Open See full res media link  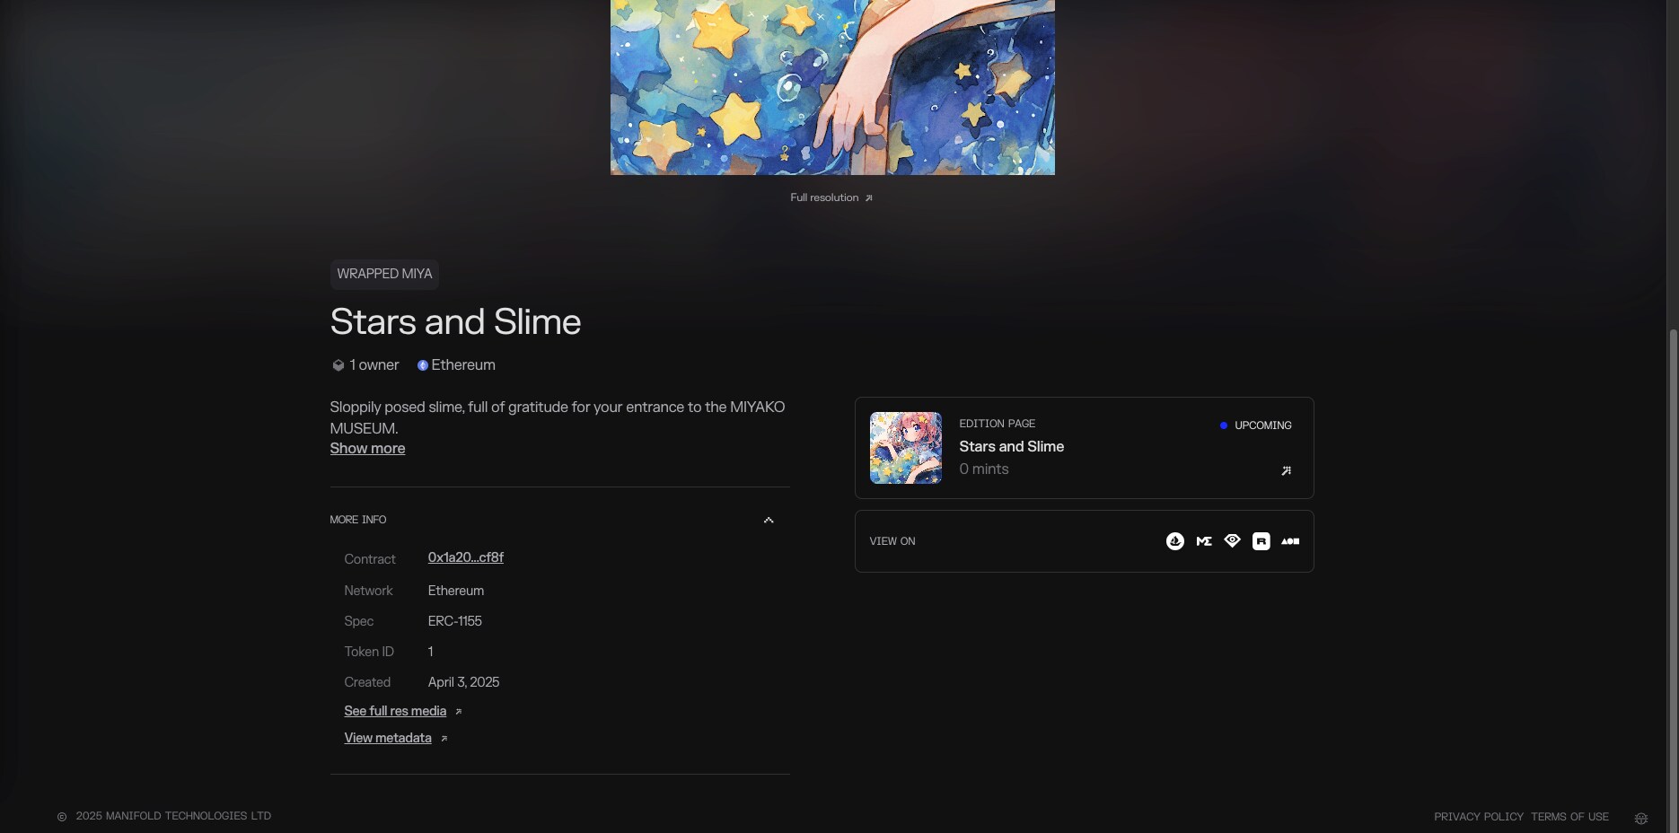pyautogui.click(x=395, y=711)
